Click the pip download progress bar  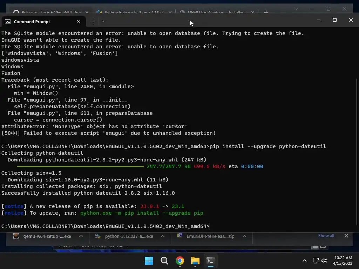80,166
